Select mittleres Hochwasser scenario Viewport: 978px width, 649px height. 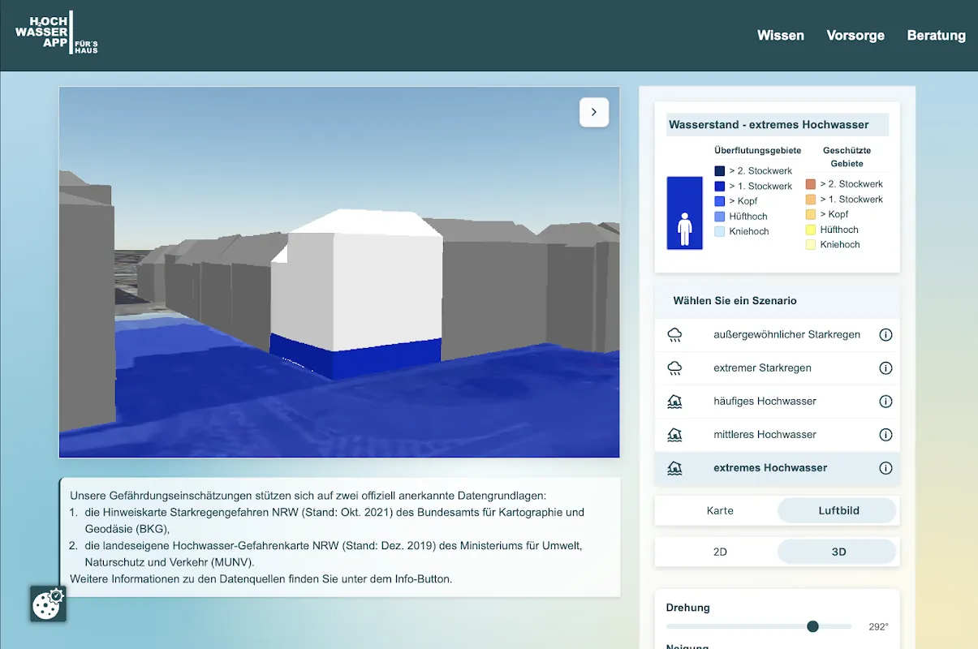click(777, 434)
